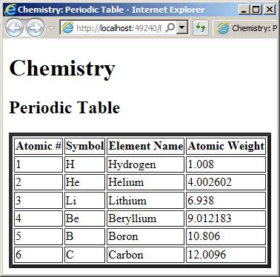280x277 pixels.
Task: Click the atomic weight 12.0096 cell
Action: pyautogui.click(x=226, y=255)
